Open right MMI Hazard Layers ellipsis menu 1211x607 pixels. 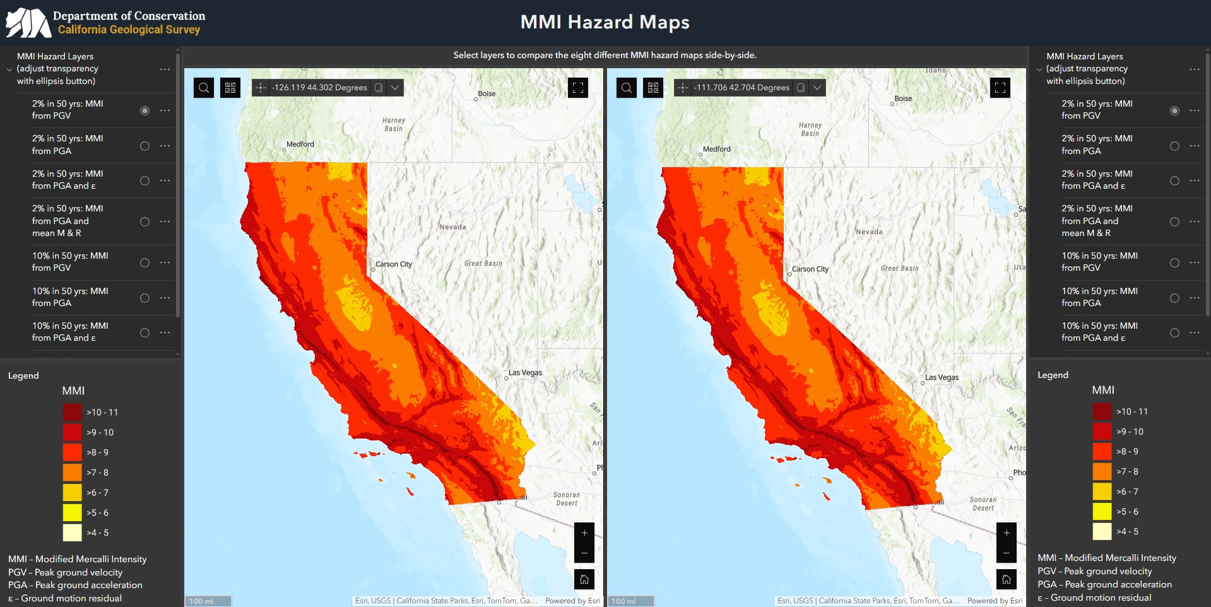[1195, 69]
